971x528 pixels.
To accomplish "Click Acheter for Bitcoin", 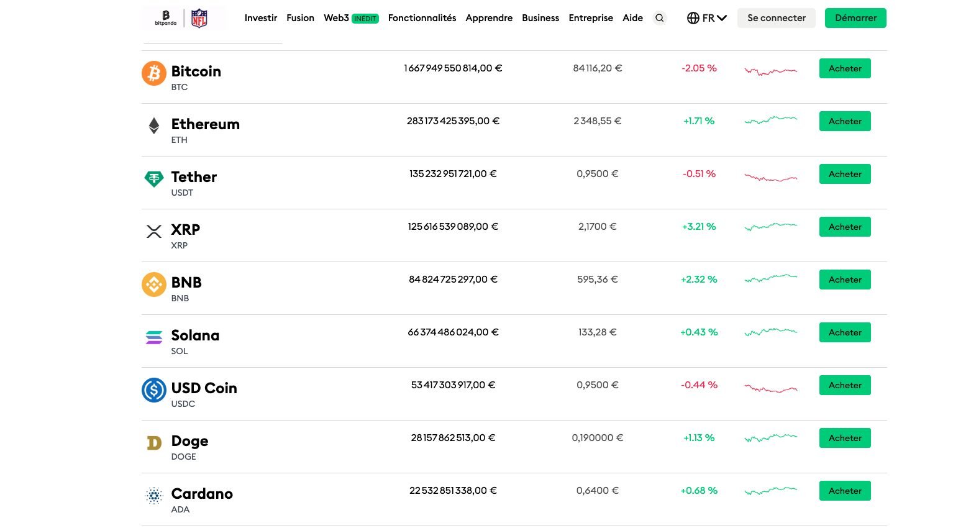I will [845, 68].
